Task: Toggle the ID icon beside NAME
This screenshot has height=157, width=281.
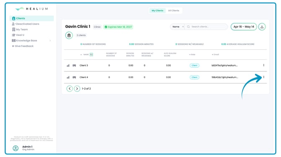Action: pos(91,55)
